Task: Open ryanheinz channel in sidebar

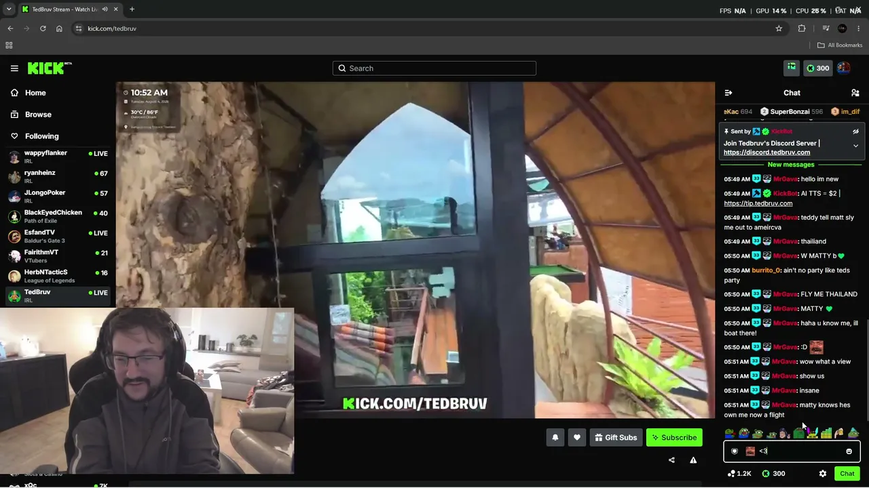Action: [x=58, y=177]
